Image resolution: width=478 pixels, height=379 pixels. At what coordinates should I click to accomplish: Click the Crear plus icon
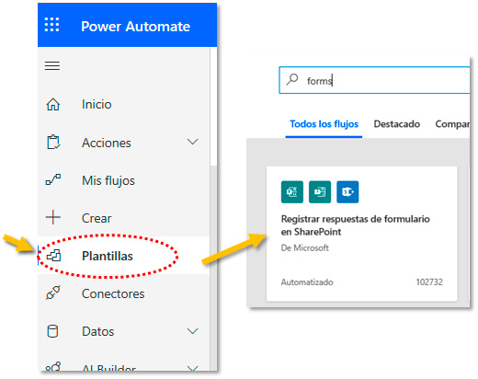point(53,217)
